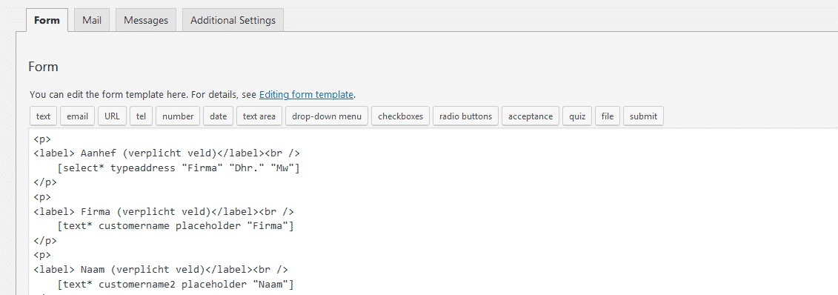Insert a quiz tag
838x295 pixels.
tap(577, 116)
